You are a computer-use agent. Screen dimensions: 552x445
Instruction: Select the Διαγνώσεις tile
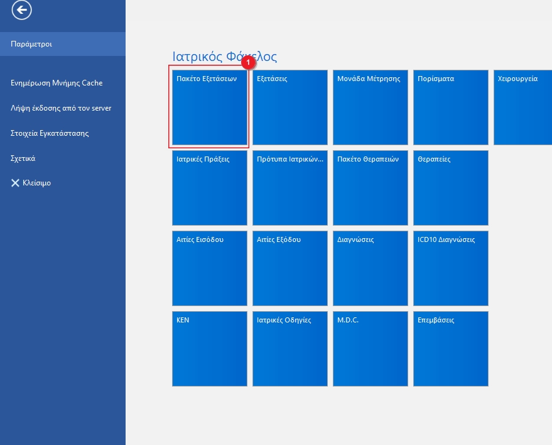coord(371,268)
